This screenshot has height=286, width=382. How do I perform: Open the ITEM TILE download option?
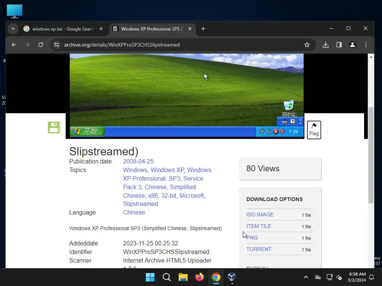coord(259,226)
